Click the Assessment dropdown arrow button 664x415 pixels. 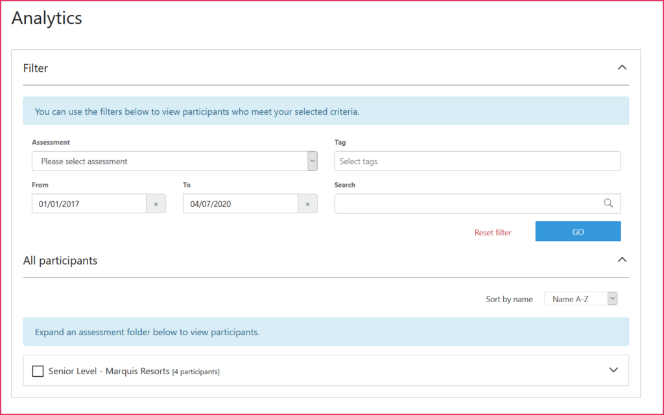(x=312, y=161)
